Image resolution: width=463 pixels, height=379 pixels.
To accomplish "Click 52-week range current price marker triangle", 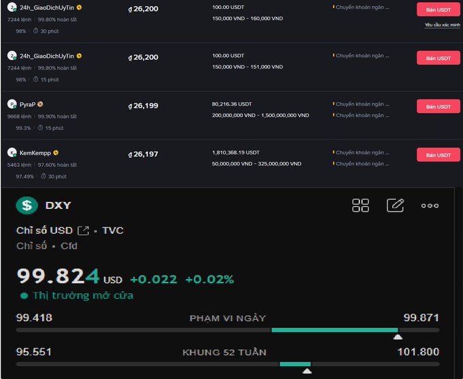I will click(x=307, y=371).
